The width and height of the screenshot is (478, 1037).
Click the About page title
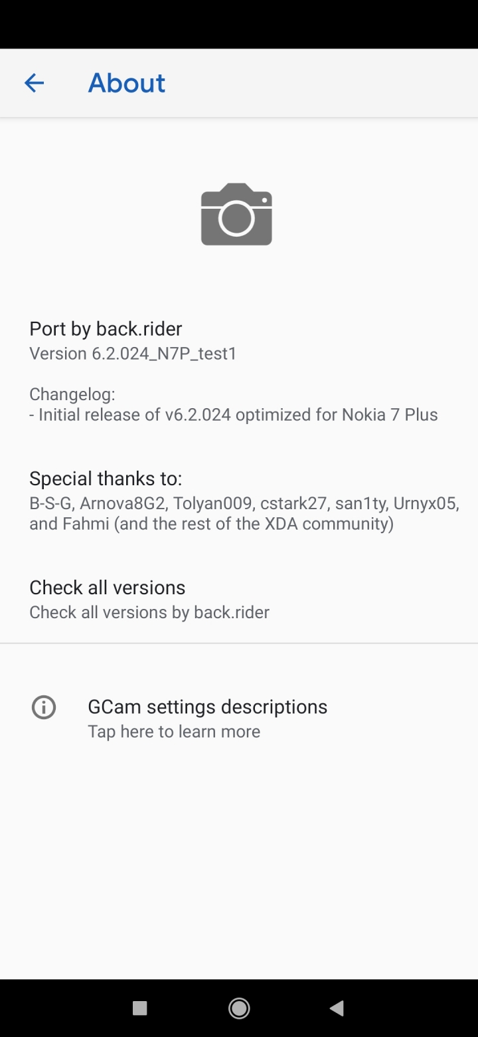(127, 83)
